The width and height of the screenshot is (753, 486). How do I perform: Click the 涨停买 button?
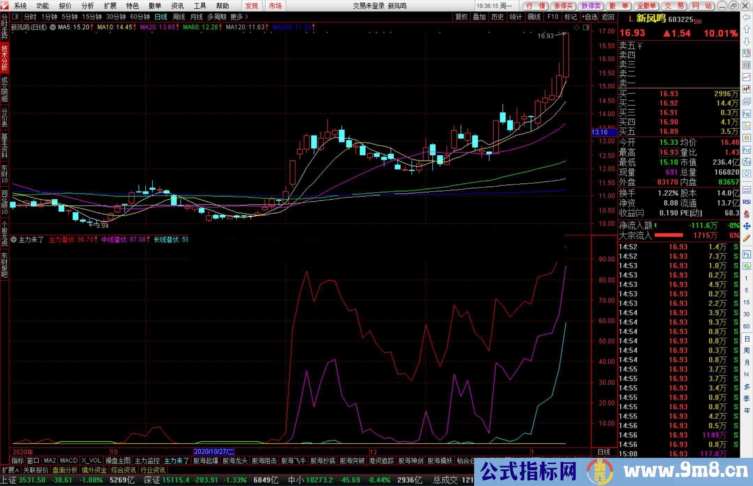[563, 6]
